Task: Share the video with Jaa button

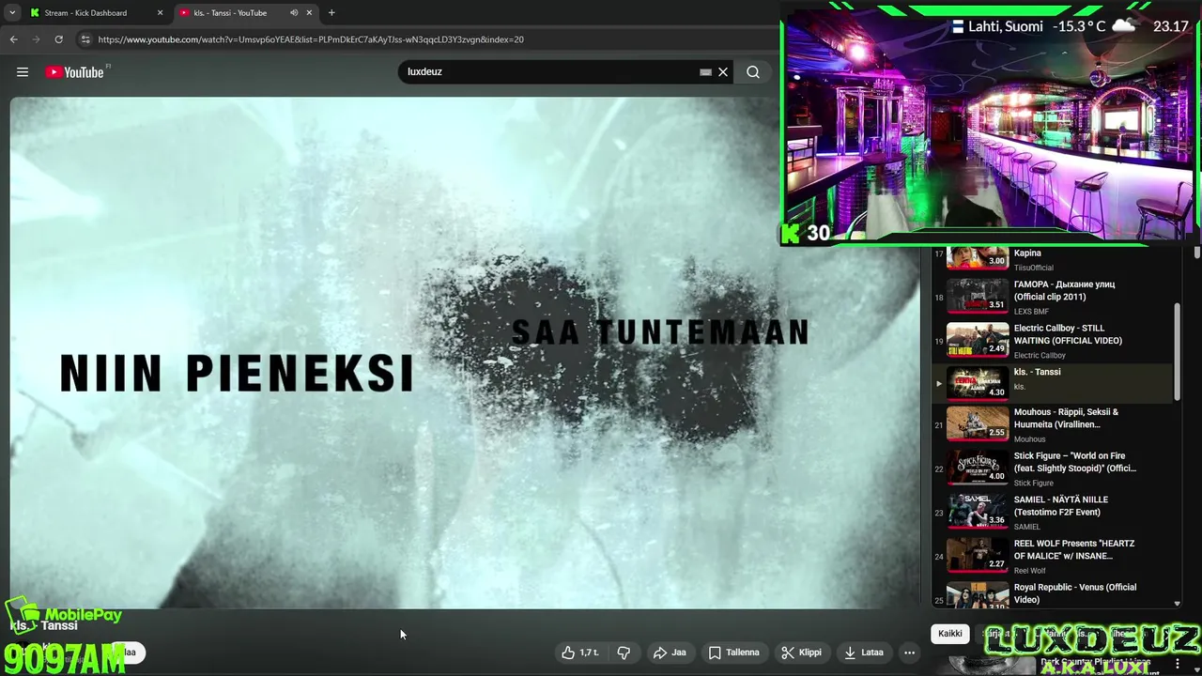Action: pyautogui.click(x=670, y=653)
